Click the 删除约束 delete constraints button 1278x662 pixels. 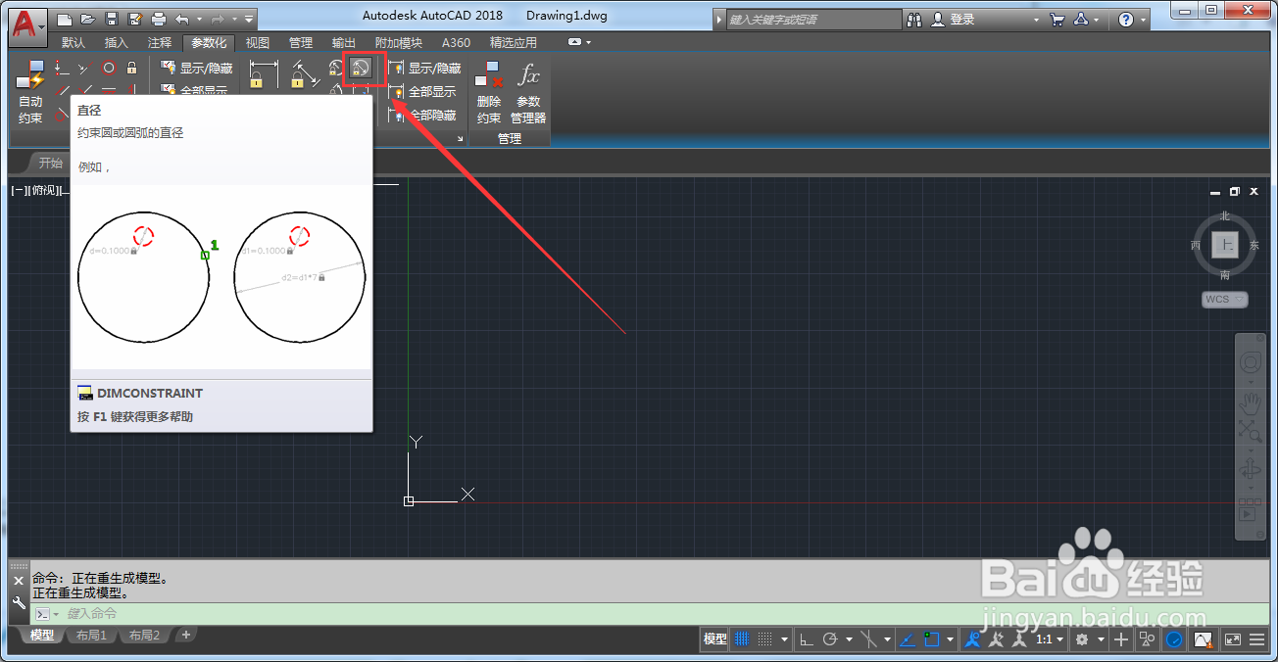488,92
